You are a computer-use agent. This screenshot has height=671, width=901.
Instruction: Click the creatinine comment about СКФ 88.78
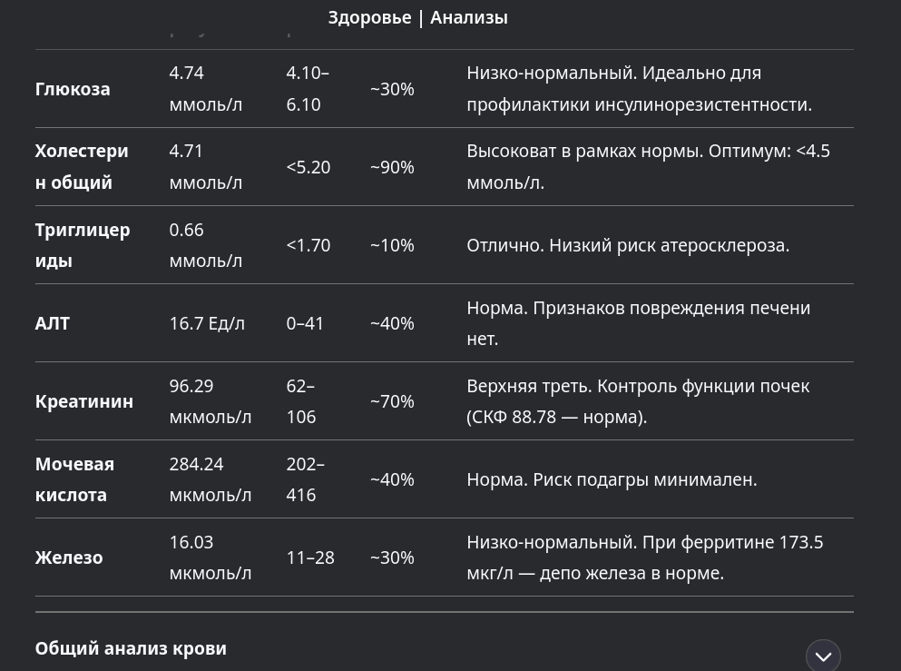click(638, 401)
